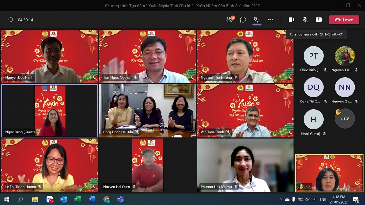365x205 pixels.
Task: Expand the +128 additional participants overflow
Action: 345,119
